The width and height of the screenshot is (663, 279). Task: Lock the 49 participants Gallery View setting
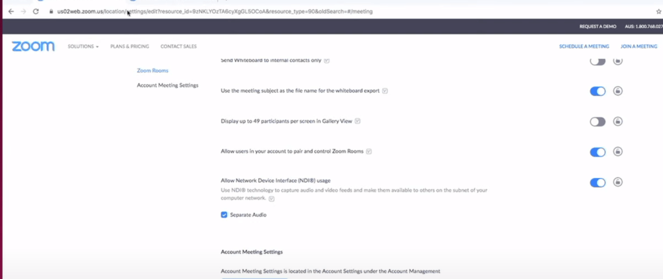tap(618, 122)
